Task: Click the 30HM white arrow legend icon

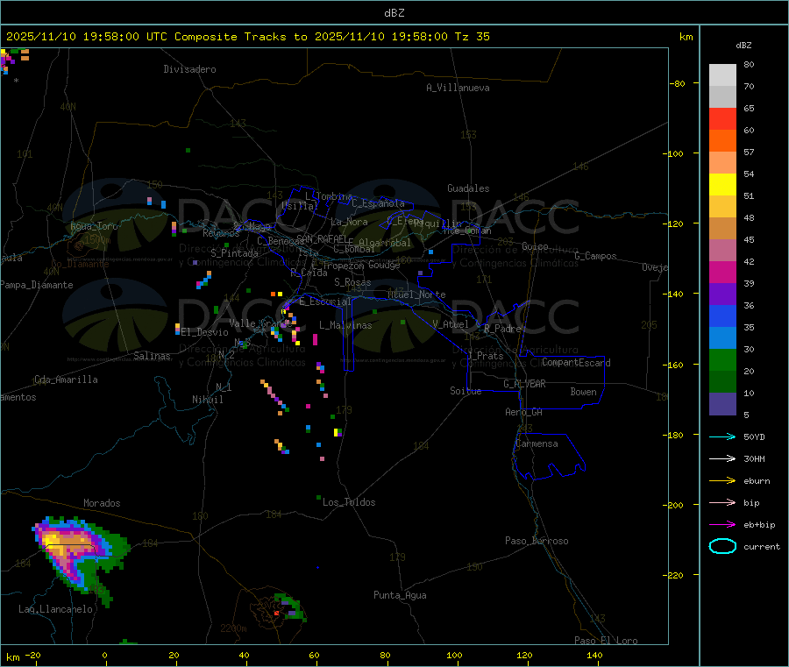Action: tap(722, 458)
